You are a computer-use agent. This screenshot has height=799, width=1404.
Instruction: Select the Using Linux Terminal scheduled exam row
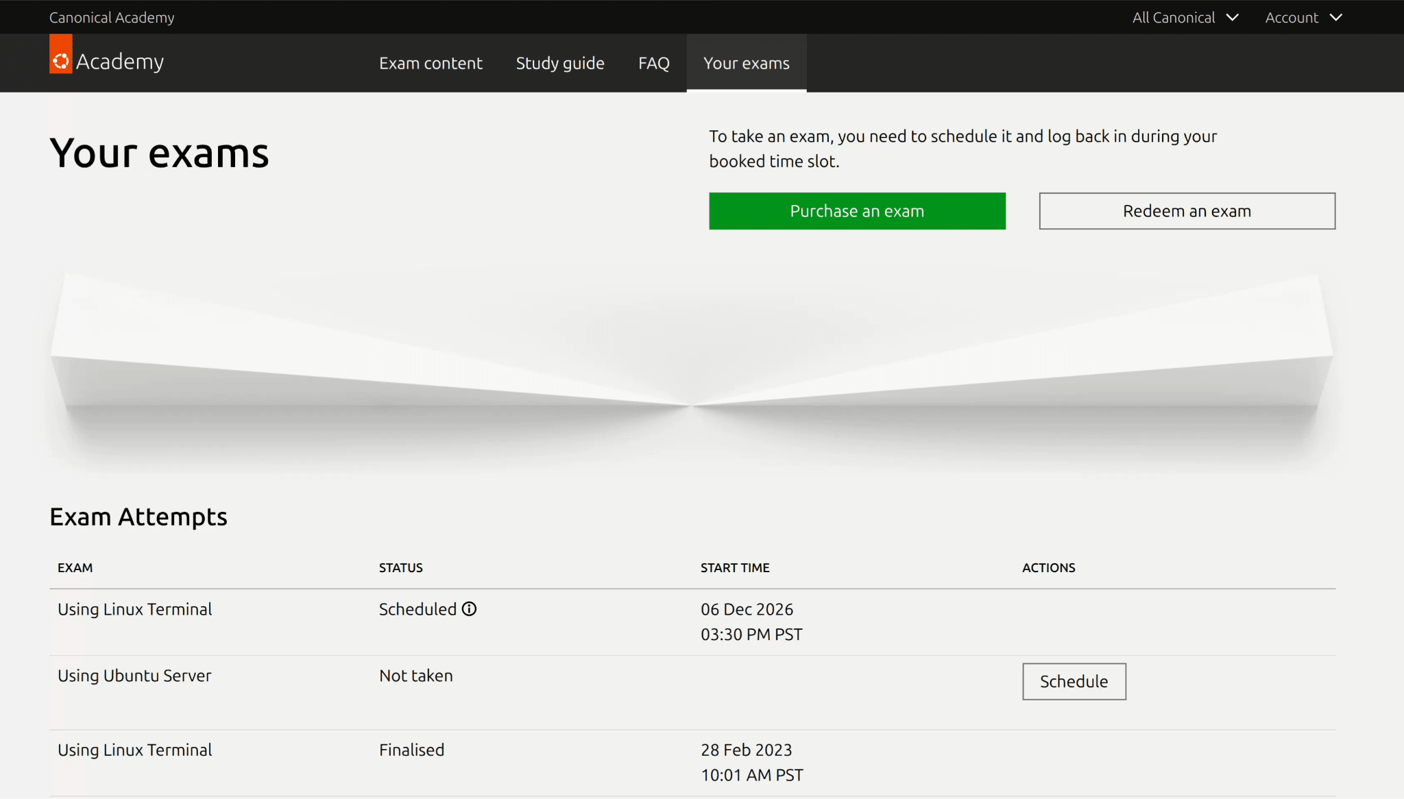(134, 609)
